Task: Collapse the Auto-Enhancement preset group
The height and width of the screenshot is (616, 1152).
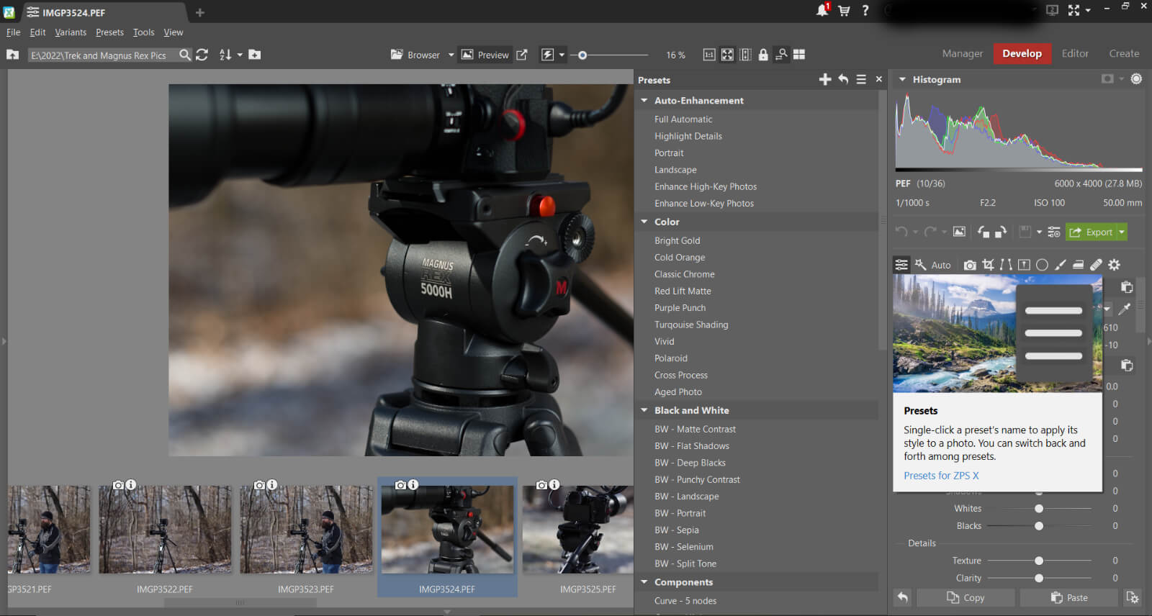Action: 644,101
